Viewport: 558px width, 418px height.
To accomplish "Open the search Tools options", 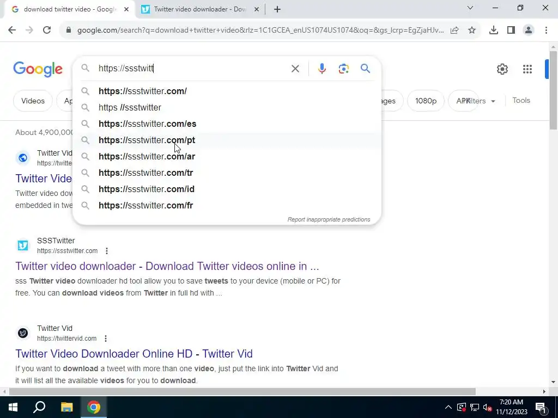I will [521, 101].
